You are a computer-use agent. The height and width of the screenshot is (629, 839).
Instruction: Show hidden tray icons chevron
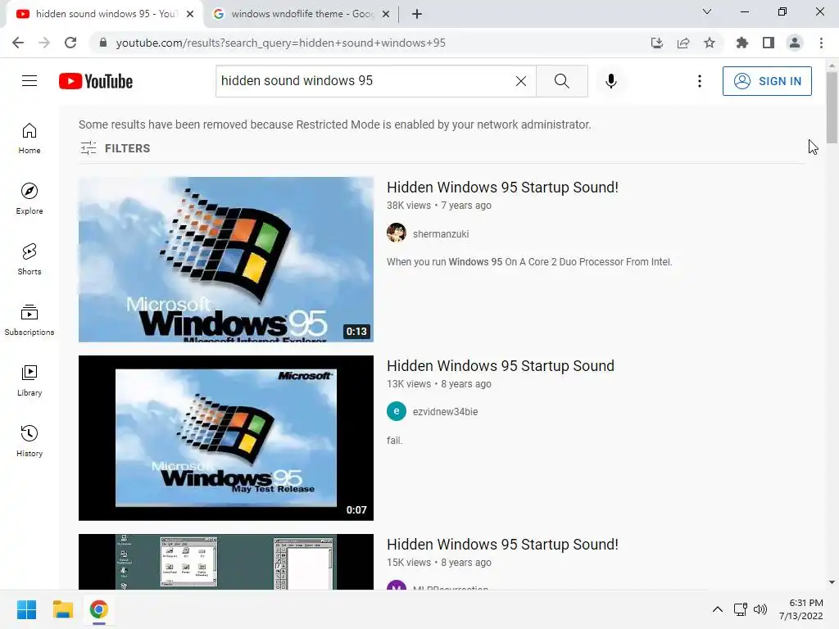(718, 609)
